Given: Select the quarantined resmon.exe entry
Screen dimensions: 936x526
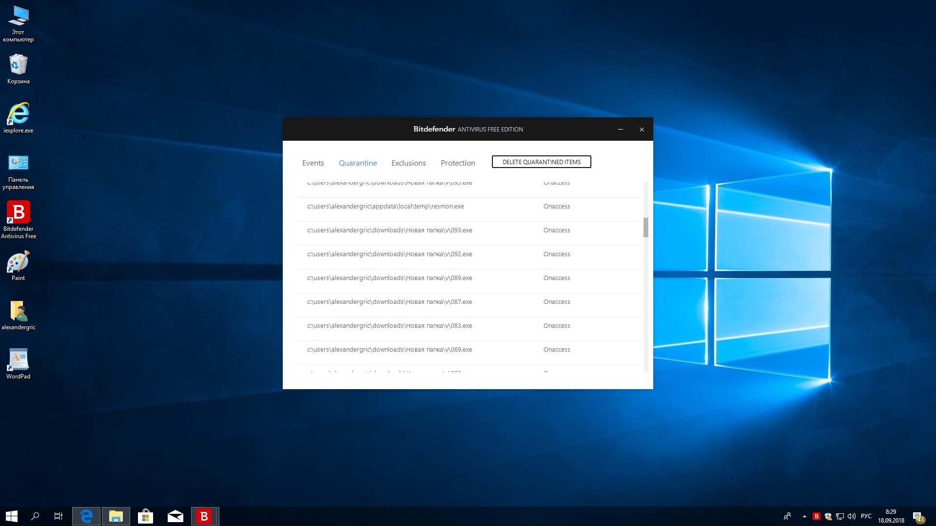Looking at the screenshot, I should pos(385,207).
